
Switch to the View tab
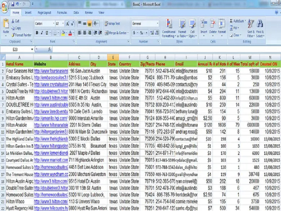coord(101,13)
